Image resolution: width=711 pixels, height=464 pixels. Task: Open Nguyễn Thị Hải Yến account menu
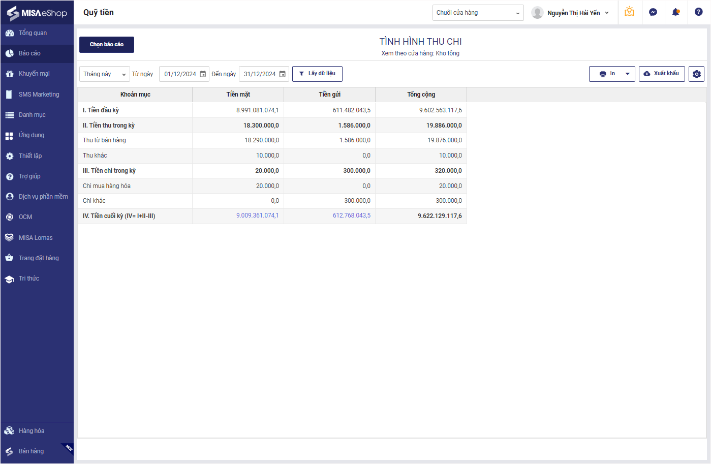(x=570, y=13)
